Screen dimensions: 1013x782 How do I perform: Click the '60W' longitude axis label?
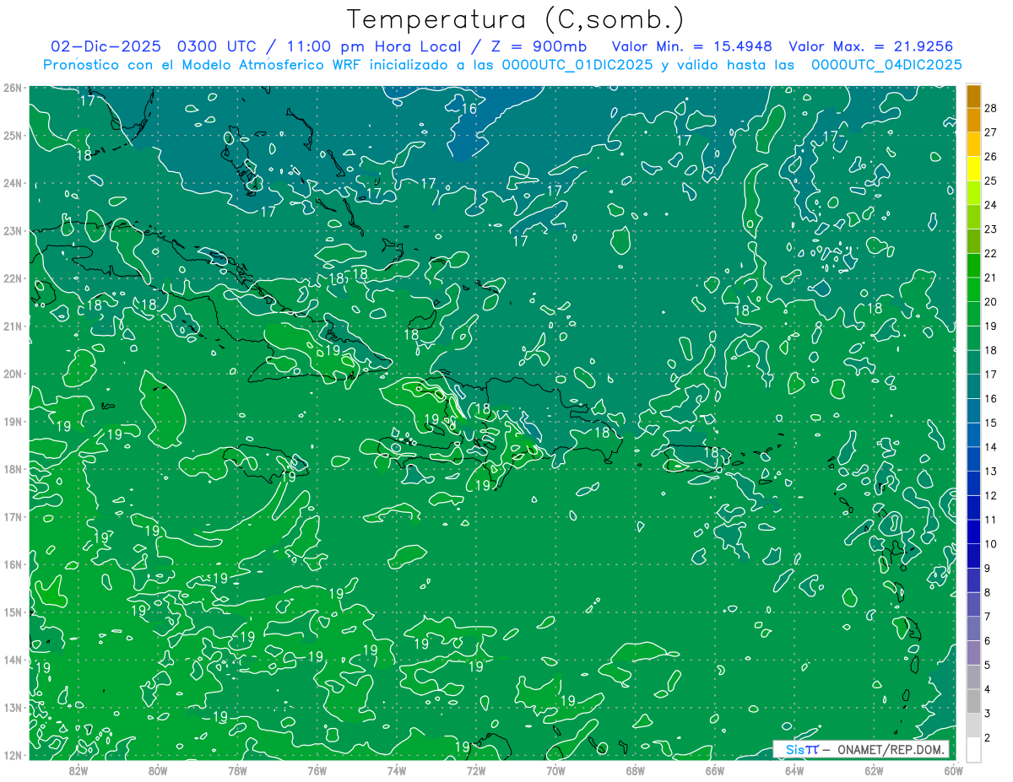953,769
